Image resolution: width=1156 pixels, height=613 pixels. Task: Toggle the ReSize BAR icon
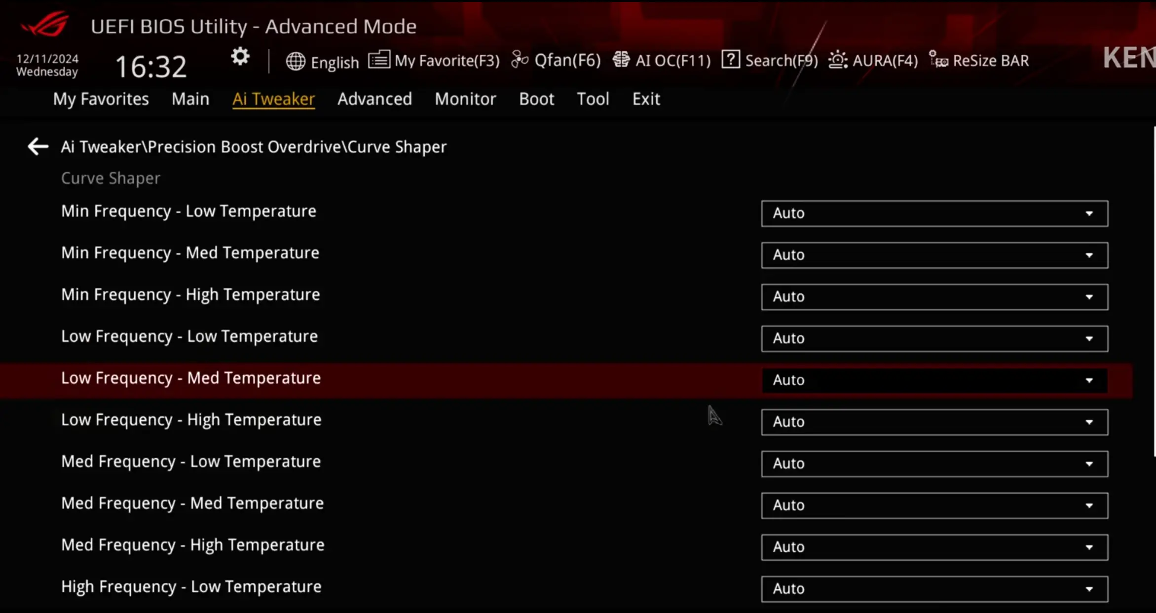coord(938,60)
